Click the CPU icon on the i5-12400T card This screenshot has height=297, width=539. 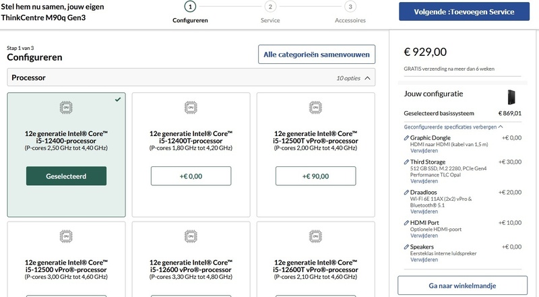pos(191,108)
